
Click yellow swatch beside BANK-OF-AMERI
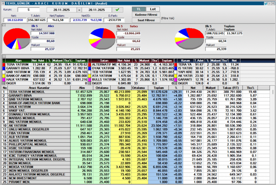tap(4, 76)
